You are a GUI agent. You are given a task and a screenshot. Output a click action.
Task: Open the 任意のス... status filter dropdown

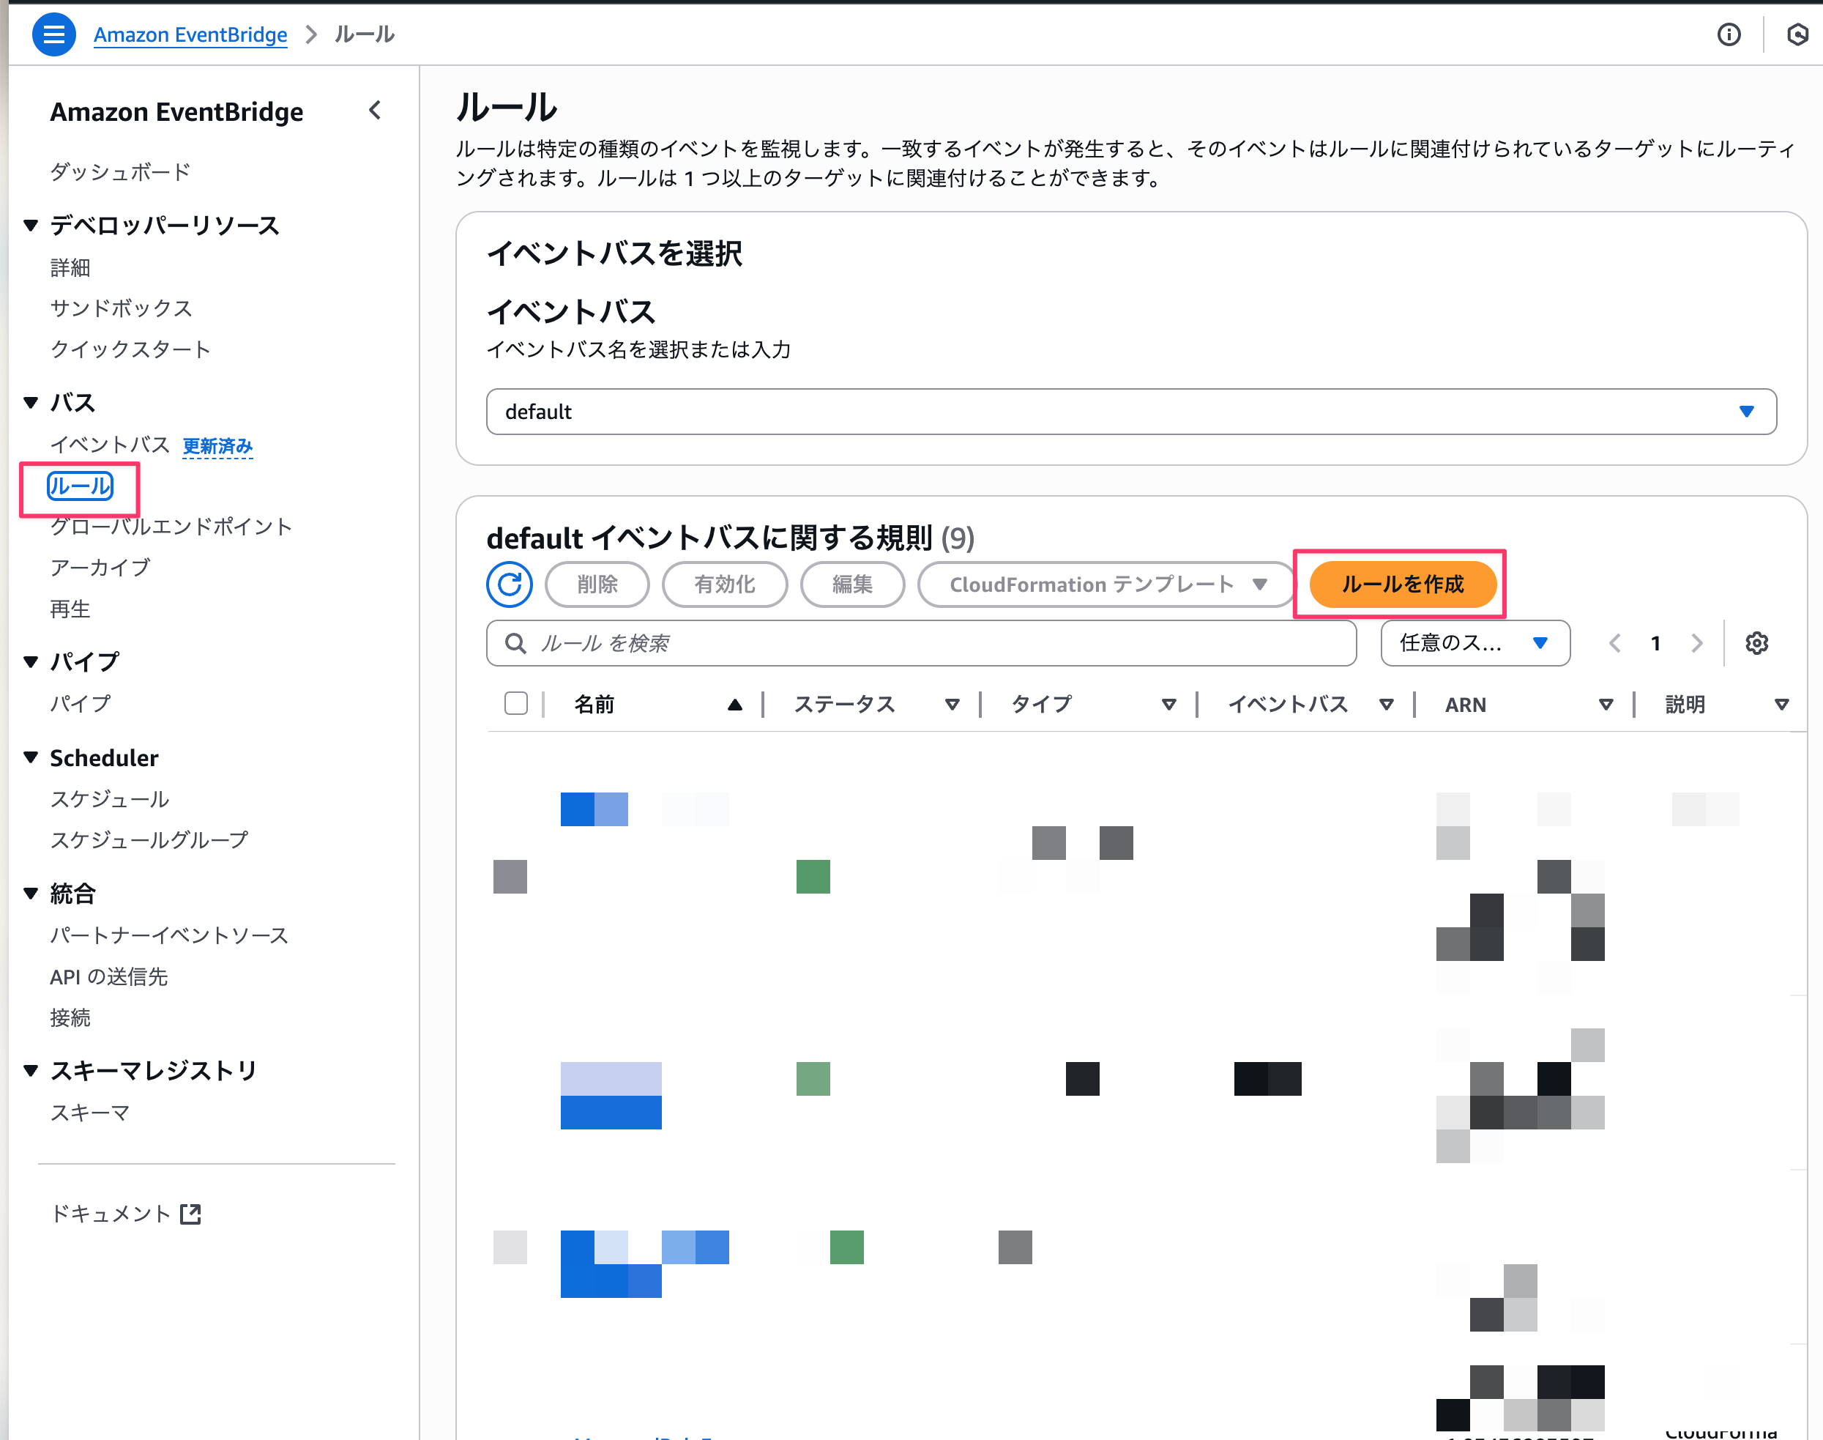point(1475,643)
